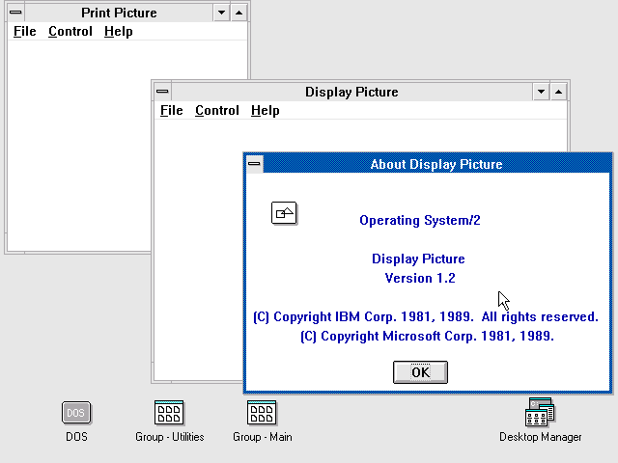Click the About Display Picture title bar
The width and height of the screenshot is (618, 463).
(436, 164)
